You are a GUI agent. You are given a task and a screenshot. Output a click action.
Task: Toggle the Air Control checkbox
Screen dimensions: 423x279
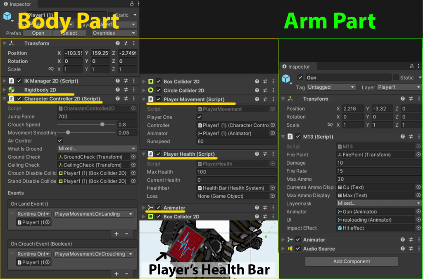[60, 141]
